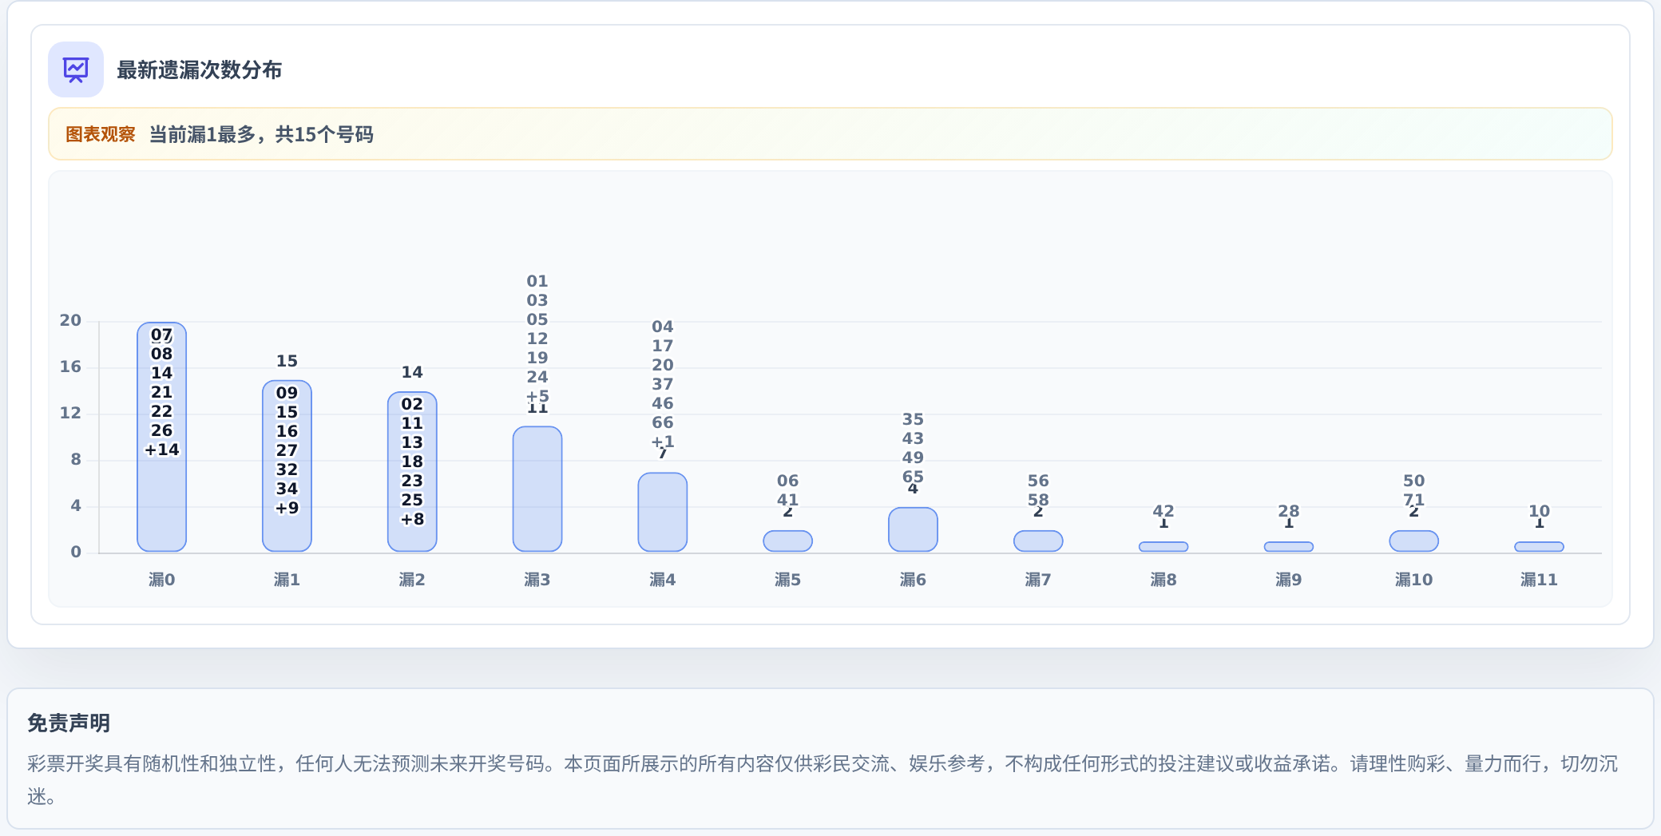
Task: Click the +8 overflow label in 漏2 bar
Action: (x=412, y=519)
